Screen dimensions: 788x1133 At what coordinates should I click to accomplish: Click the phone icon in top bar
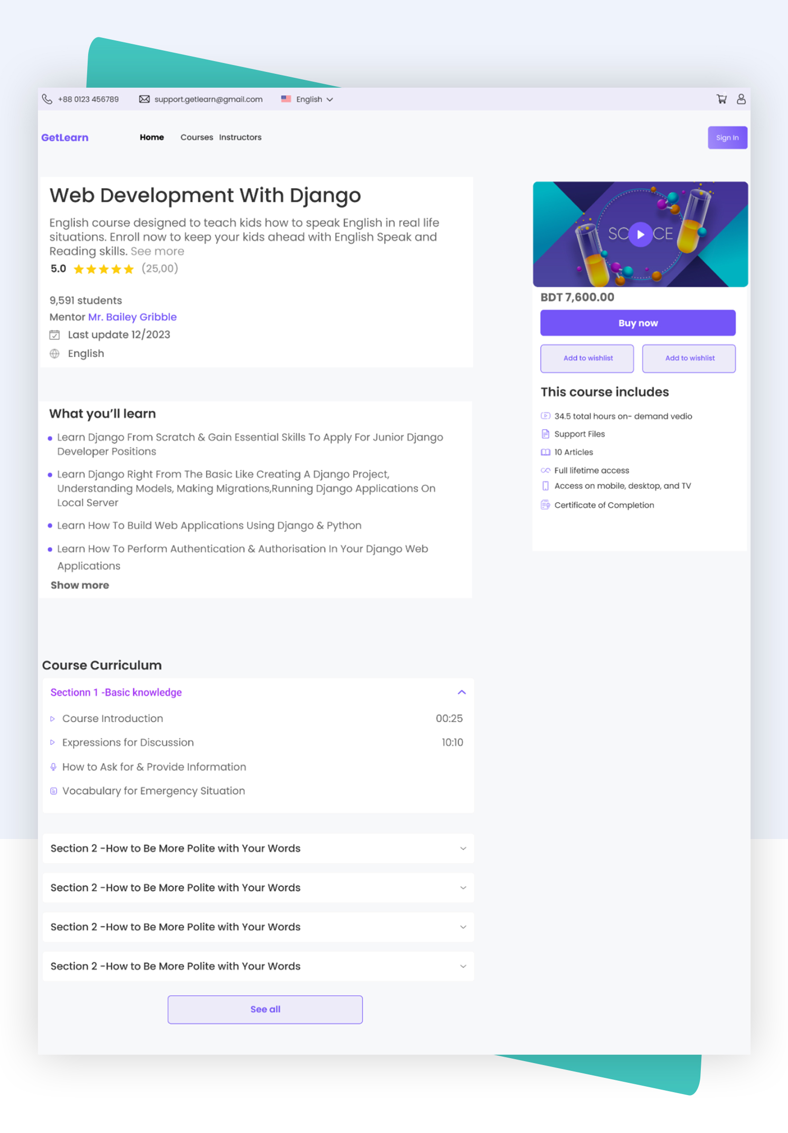coord(47,99)
